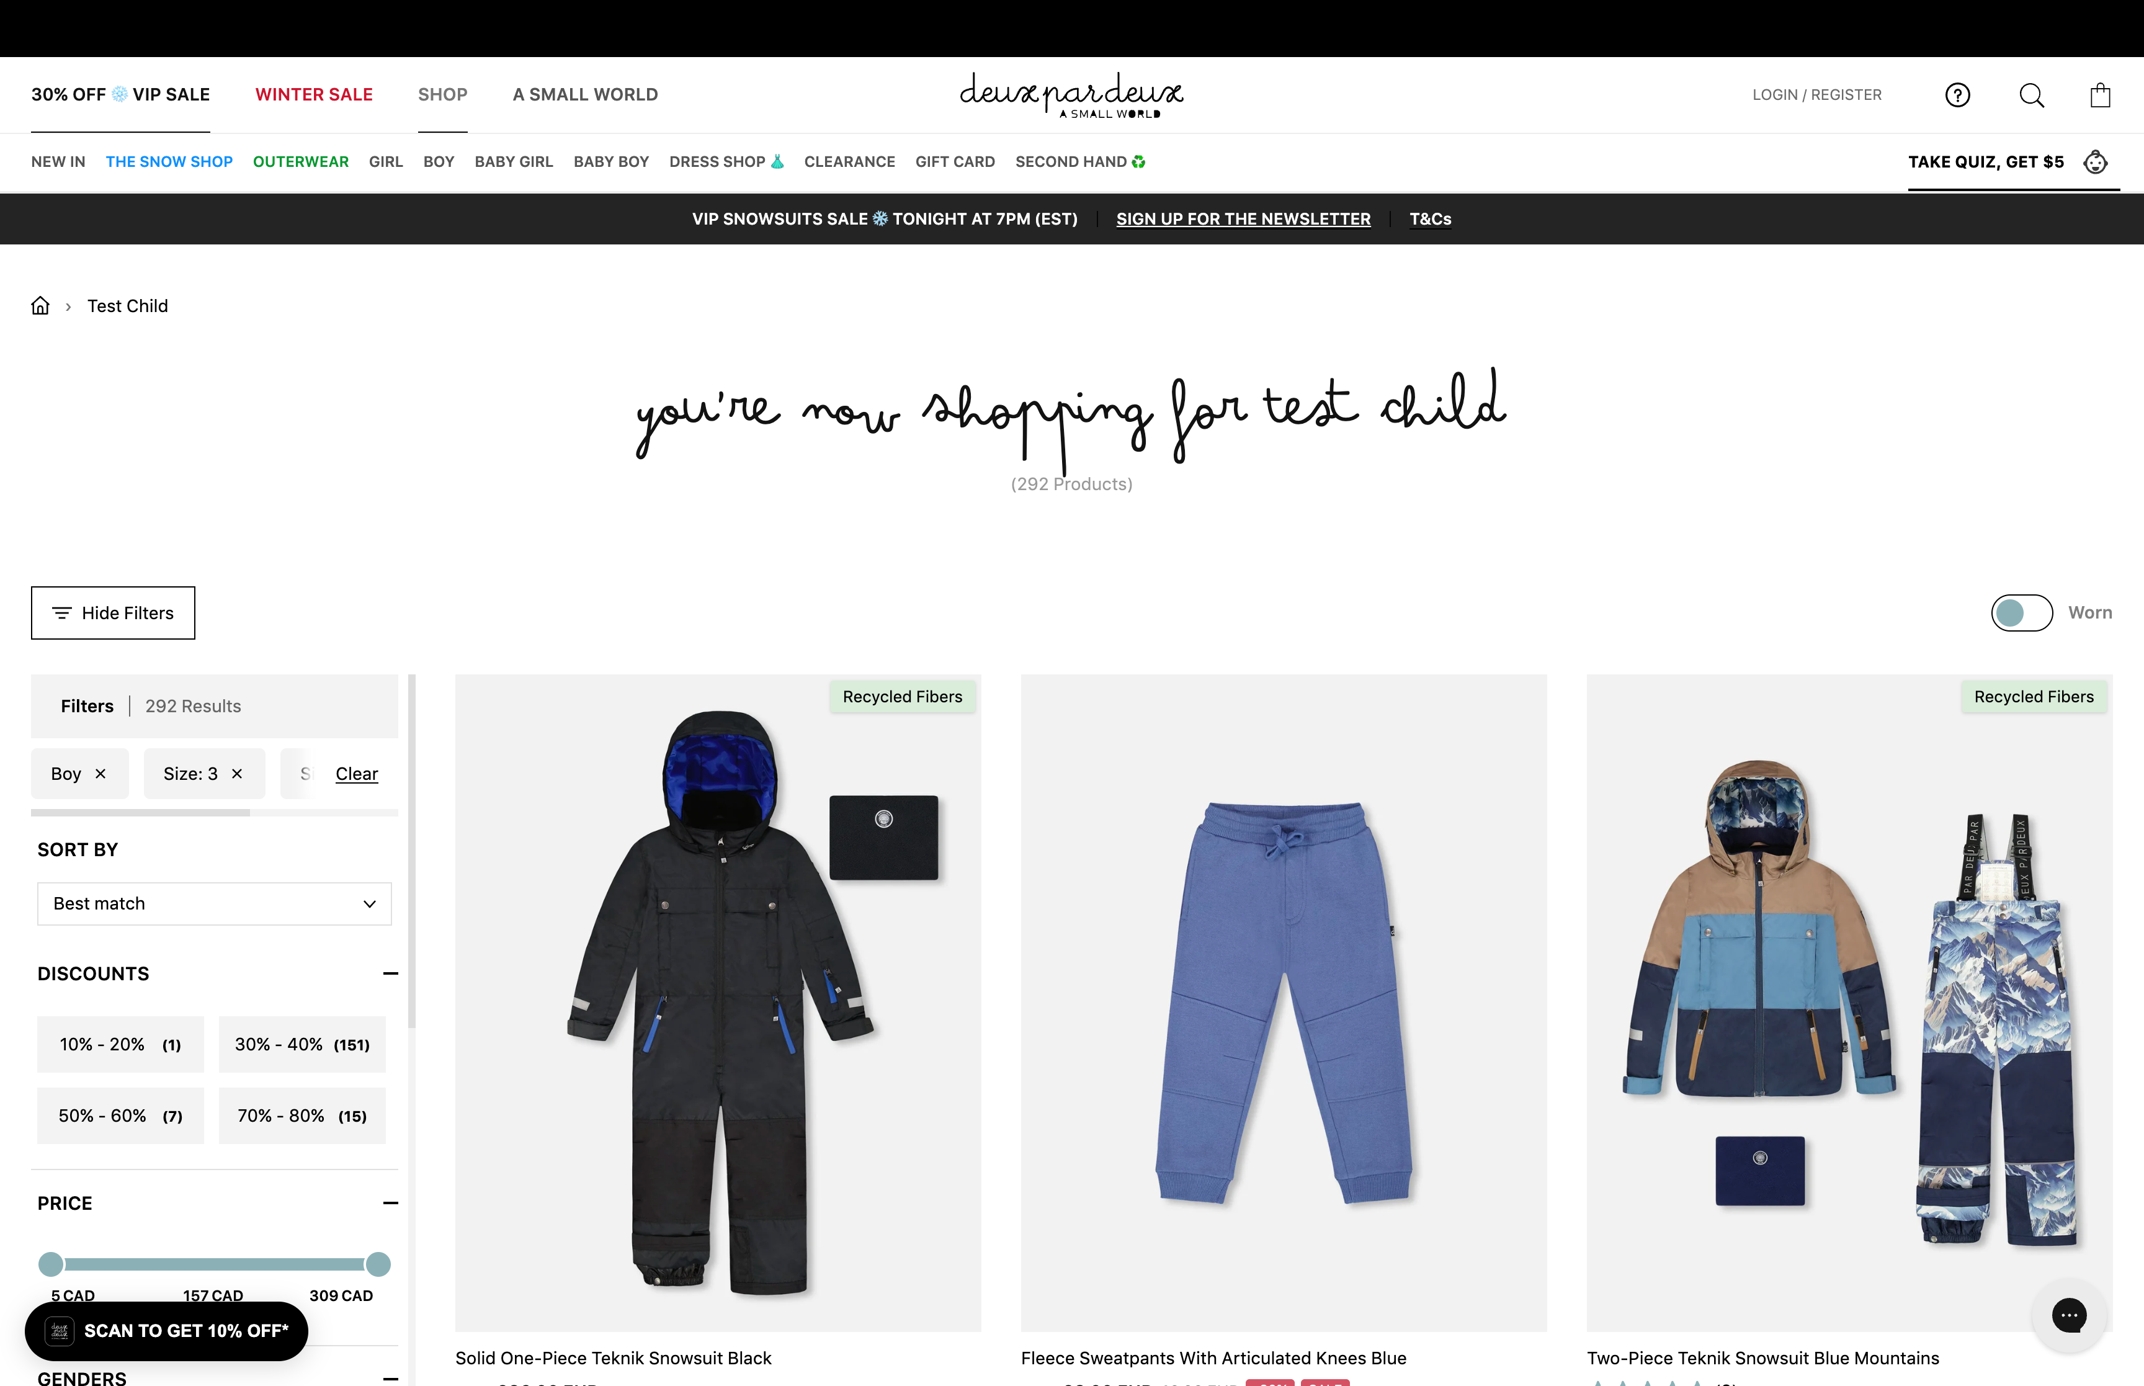Toggle the Worn view switch
The image size is (2144, 1386).
coord(2021,613)
